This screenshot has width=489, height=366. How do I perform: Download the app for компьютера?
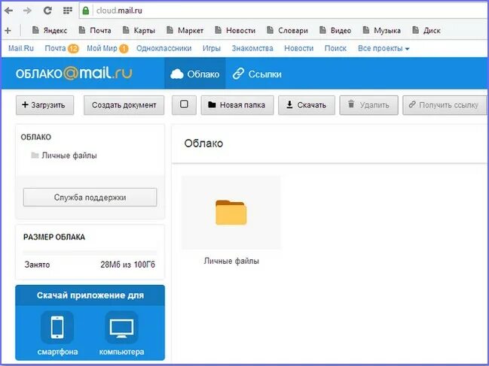(121, 334)
